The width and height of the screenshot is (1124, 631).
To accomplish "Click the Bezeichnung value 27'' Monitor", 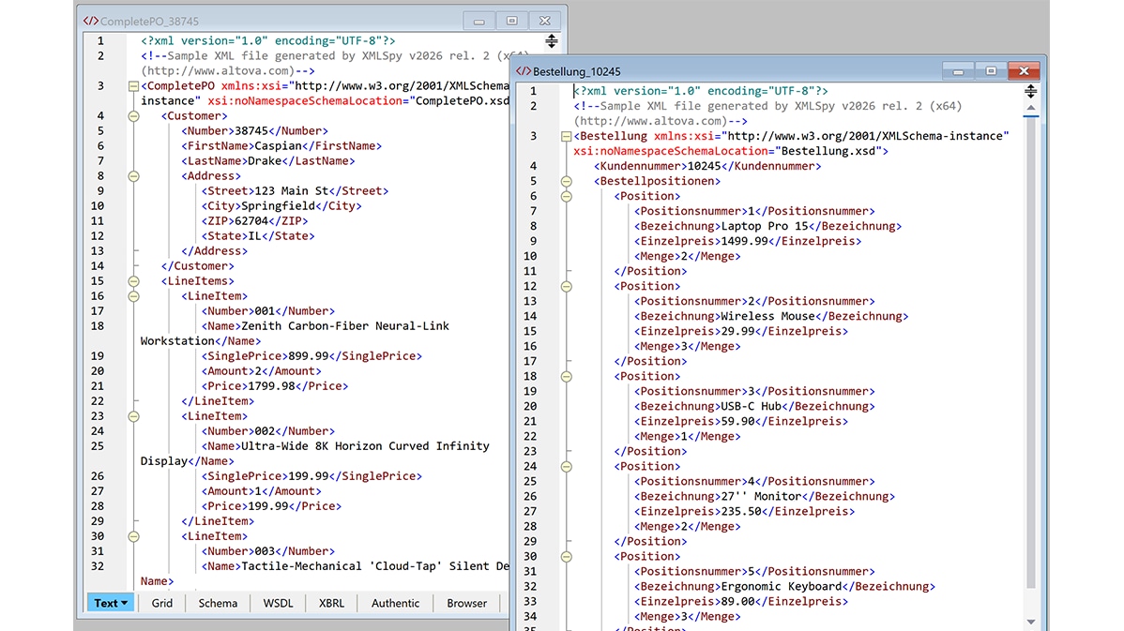I will pyautogui.click(x=761, y=496).
